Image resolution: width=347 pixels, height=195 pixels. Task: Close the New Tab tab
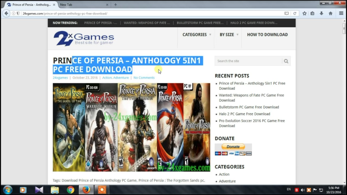pyautogui.click(x=107, y=5)
